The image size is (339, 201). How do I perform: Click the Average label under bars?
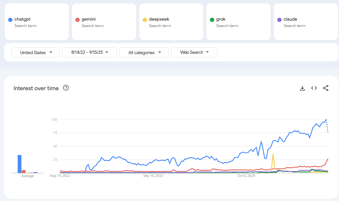point(27,176)
